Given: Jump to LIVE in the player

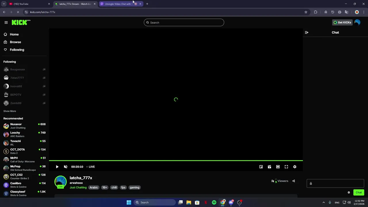Looking at the screenshot, I should click(x=91, y=167).
